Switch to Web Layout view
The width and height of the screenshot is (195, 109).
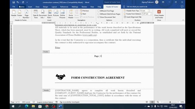point(158,102)
